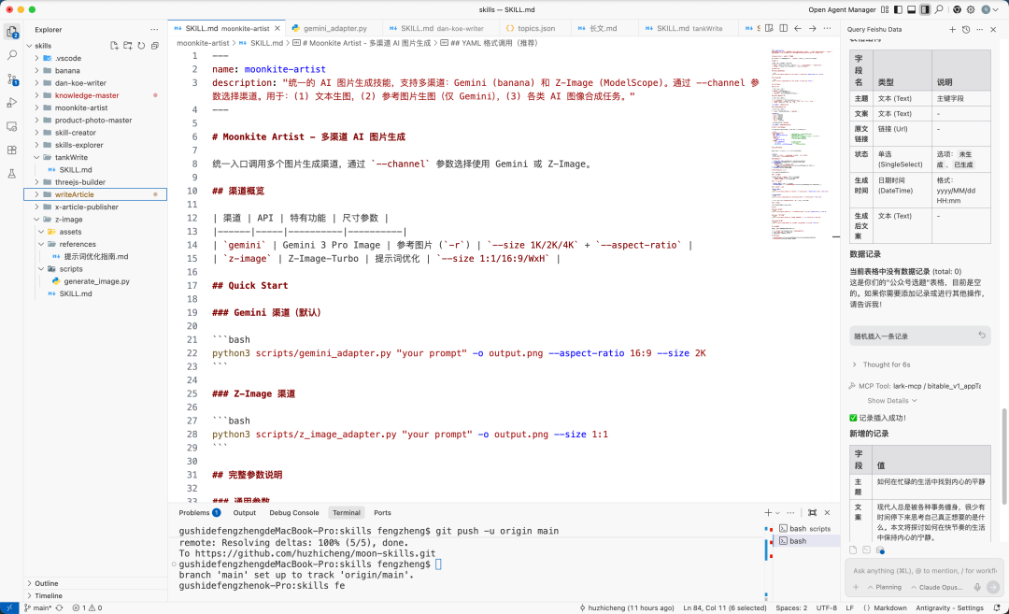
Task: Toggle the secondary sidebar visibility
Action: [x=925, y=9]
